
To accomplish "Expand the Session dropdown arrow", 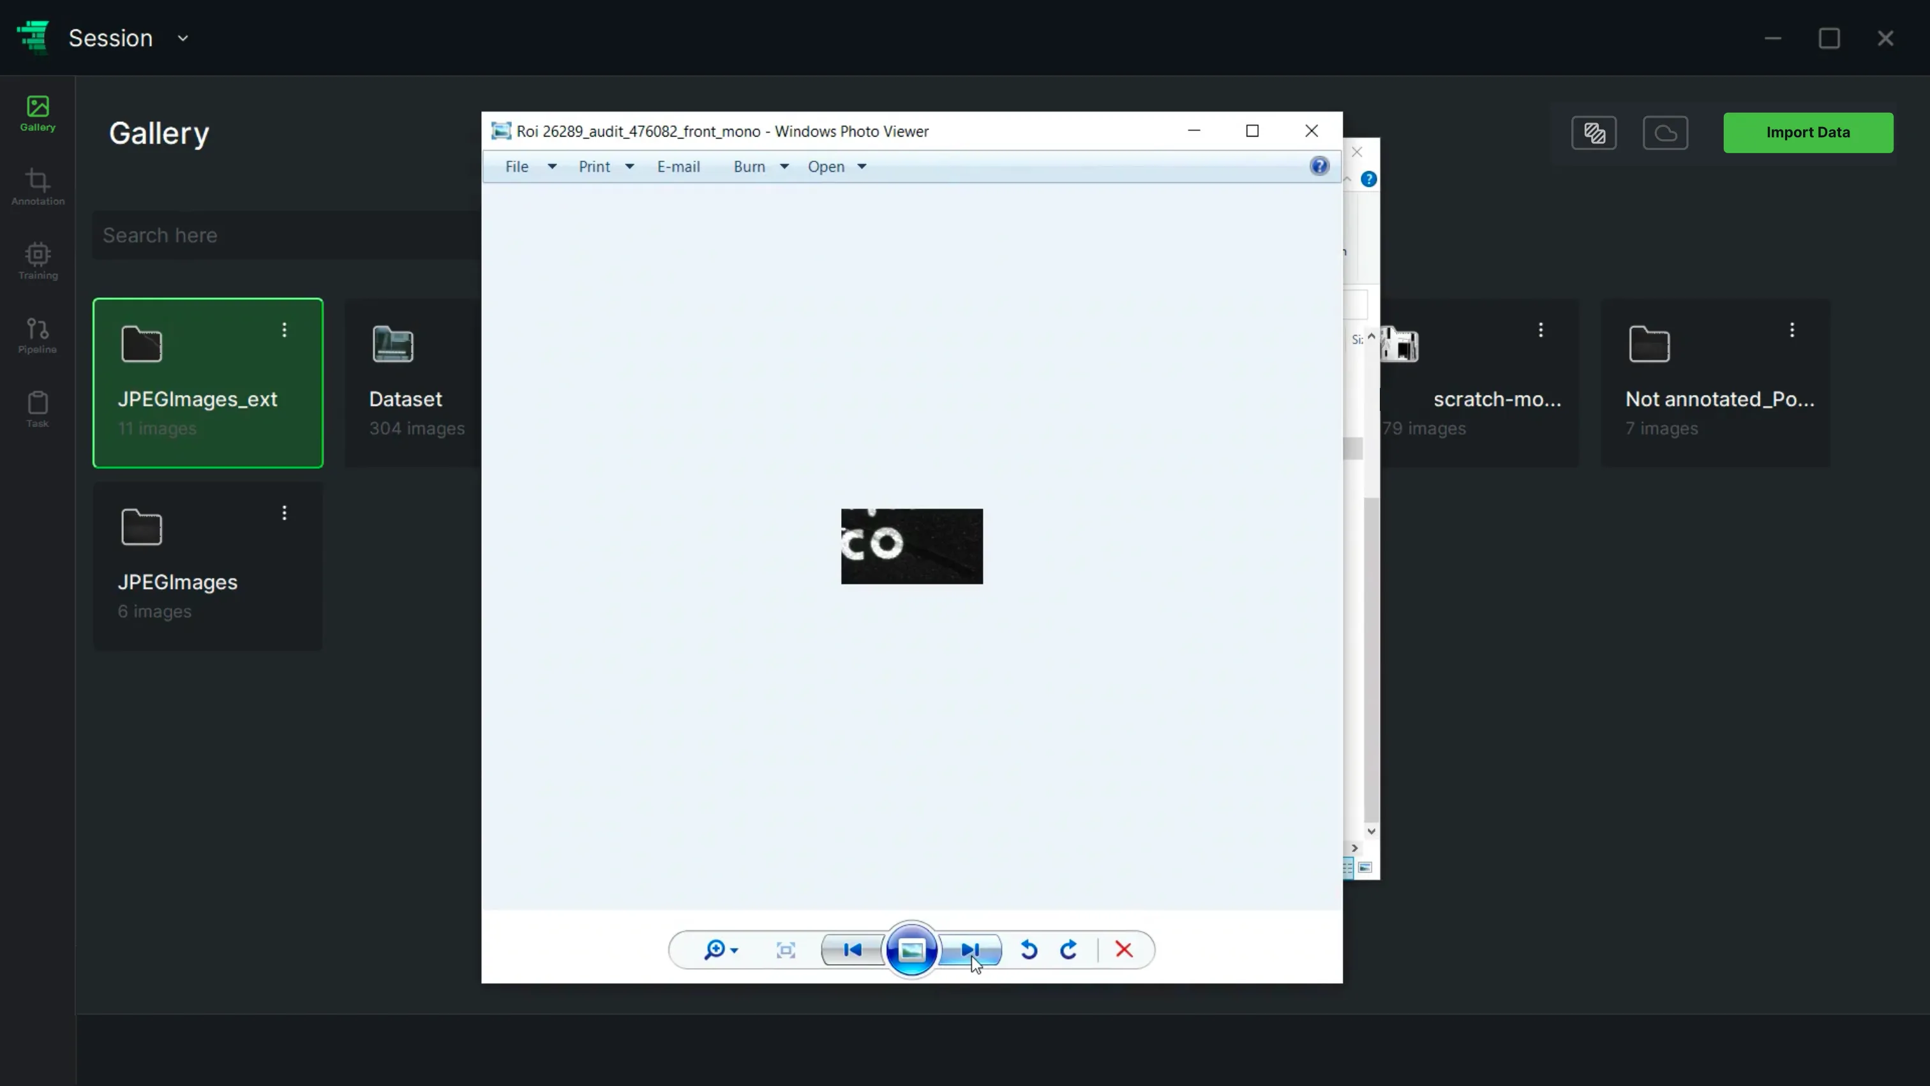I will (x=182, y=38).
